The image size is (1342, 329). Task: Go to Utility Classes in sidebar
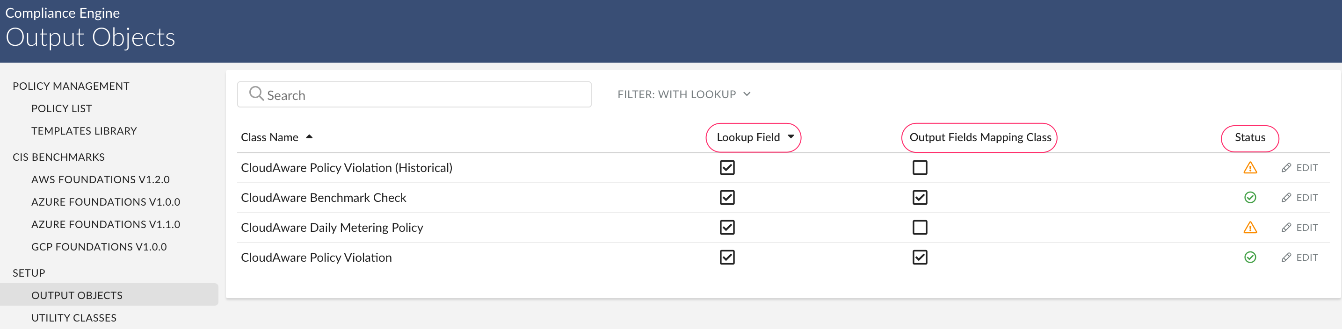[73, 317]
